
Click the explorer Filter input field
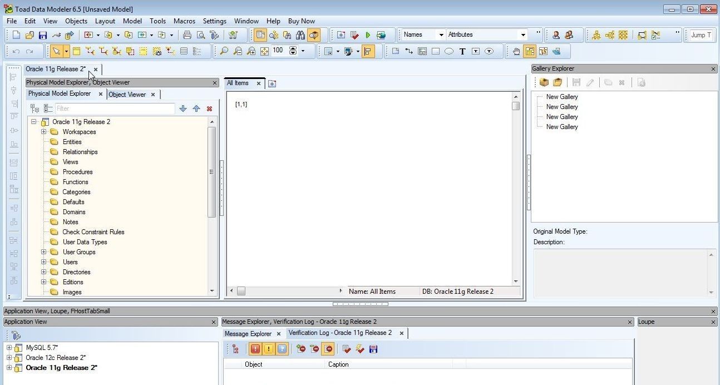pyautogui.click(x=115, y=108)
